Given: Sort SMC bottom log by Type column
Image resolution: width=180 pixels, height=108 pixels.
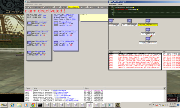Looking at the screenshot, I should click(x=29, y=88).
